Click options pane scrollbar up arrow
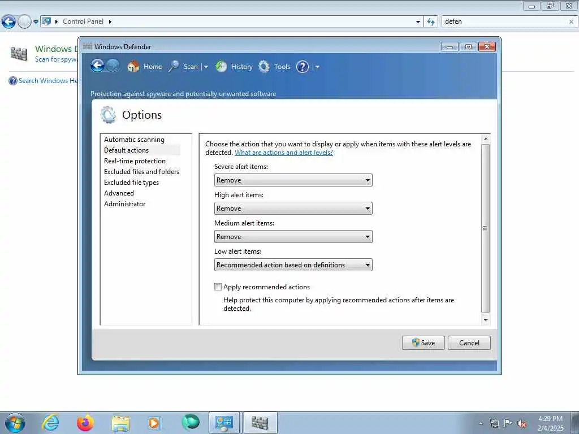The image size is (579, 434). [486, 139]
